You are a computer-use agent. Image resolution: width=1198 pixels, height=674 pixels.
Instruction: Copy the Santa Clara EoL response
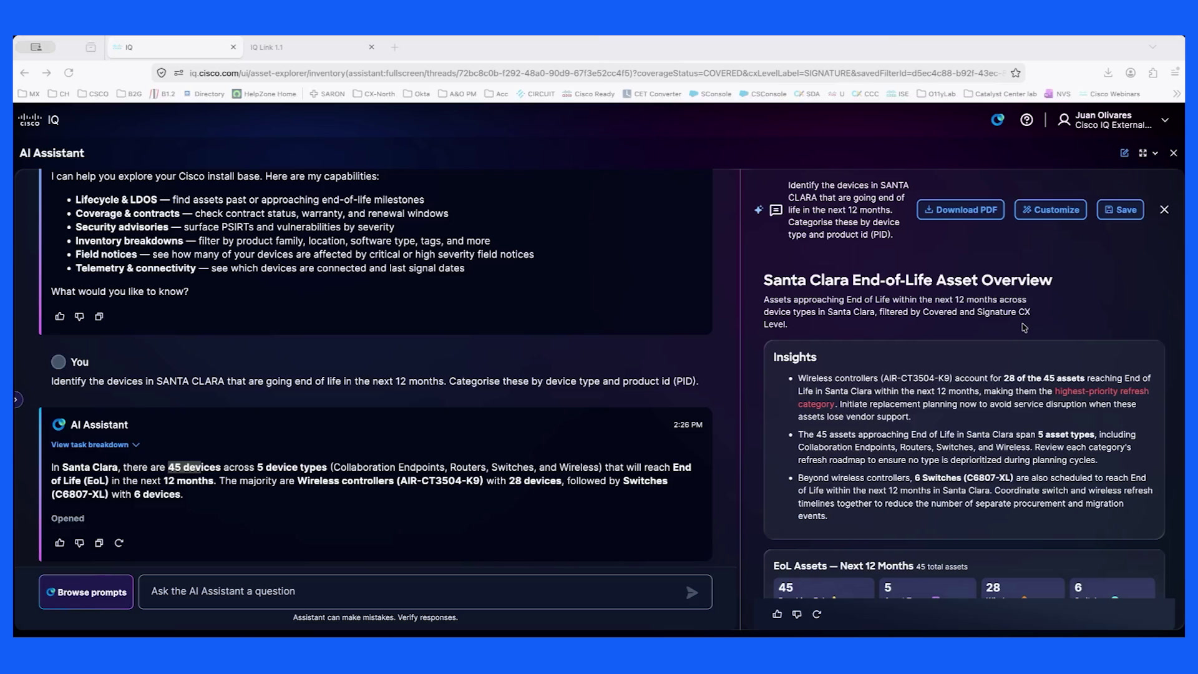99,543
